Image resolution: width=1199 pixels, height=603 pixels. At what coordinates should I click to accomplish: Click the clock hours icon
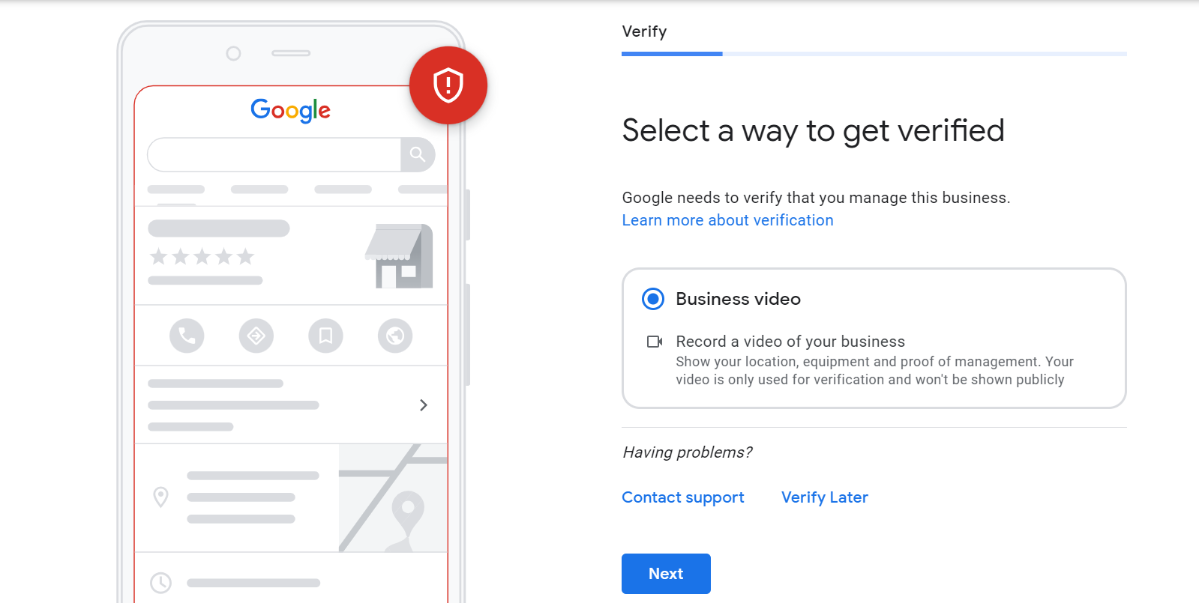click(161, 582)
